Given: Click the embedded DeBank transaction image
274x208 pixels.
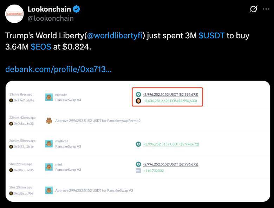Looking at the screenshot, I should click(x=138, y=141).
